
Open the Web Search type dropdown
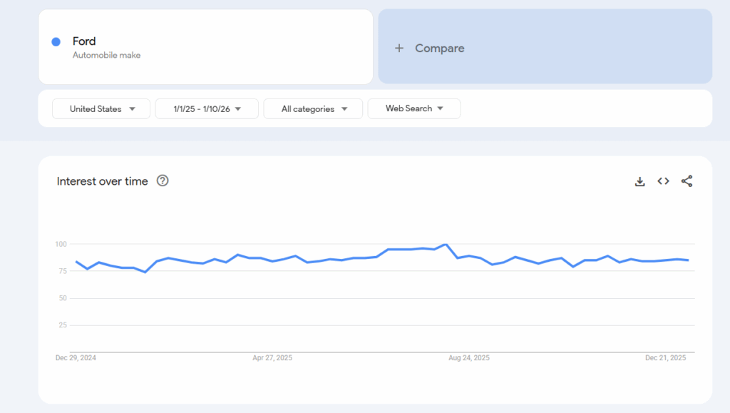(x=413, y=108)
